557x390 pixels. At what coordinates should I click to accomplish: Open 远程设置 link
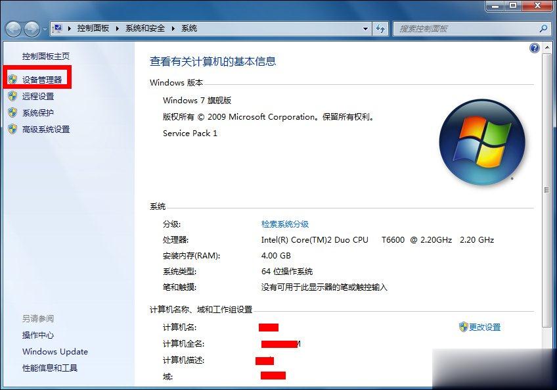pyautogui.click(x=38, y=97)
